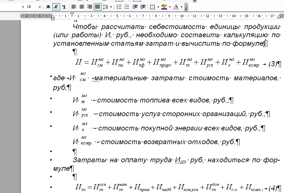Increase paragraph indent

[x=143, y=7]
